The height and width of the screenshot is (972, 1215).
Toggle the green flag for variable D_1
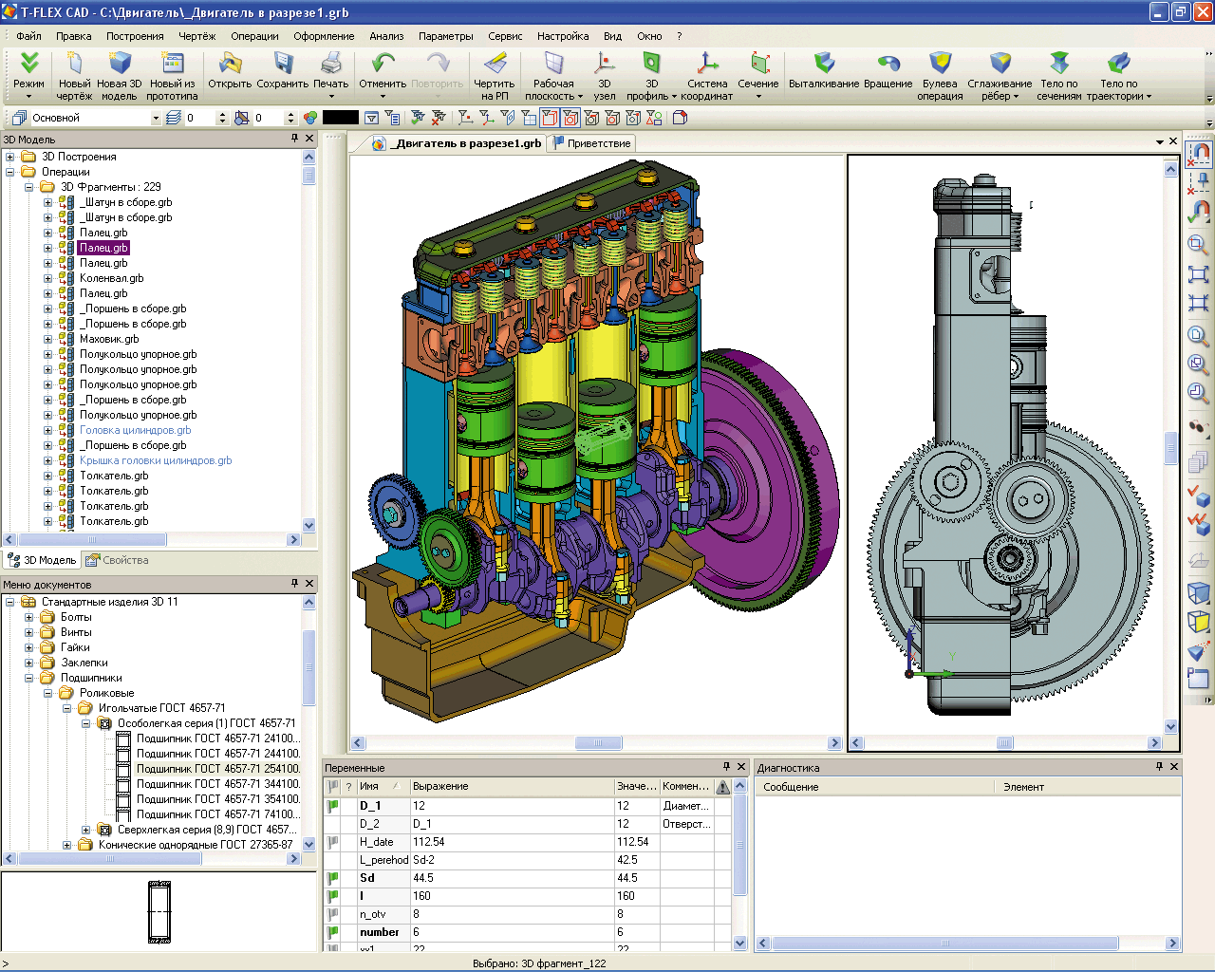tap(332, 806)
